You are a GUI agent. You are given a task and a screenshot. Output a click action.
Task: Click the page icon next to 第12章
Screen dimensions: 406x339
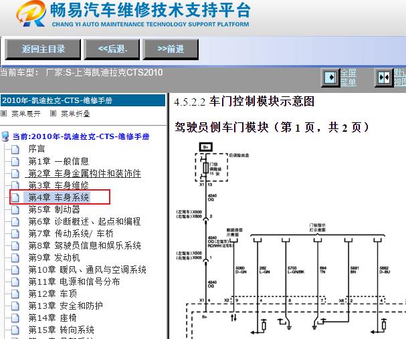(x=15, y=294)
